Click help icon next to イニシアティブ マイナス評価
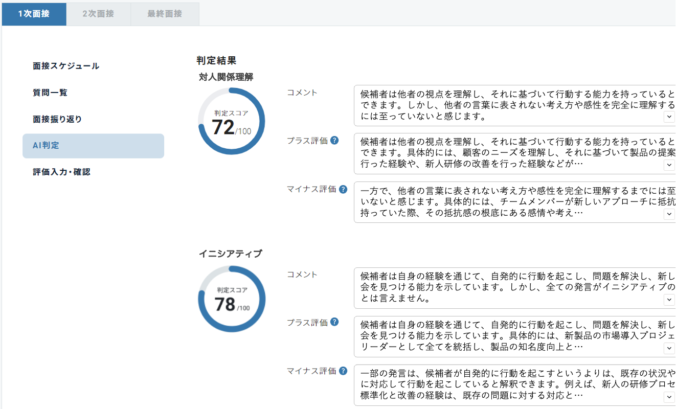 point(343,371)
